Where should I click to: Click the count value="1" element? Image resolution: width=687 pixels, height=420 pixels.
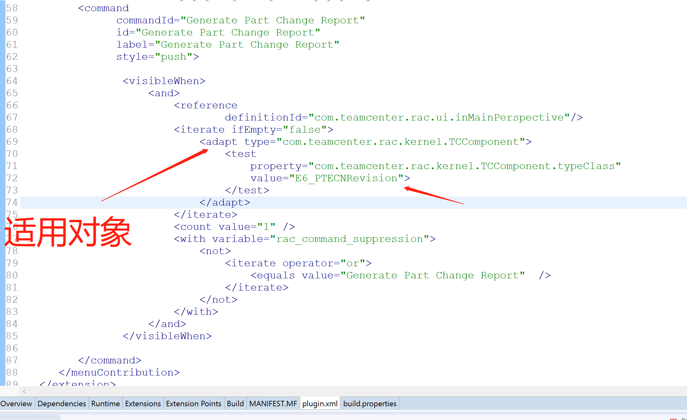234,227
